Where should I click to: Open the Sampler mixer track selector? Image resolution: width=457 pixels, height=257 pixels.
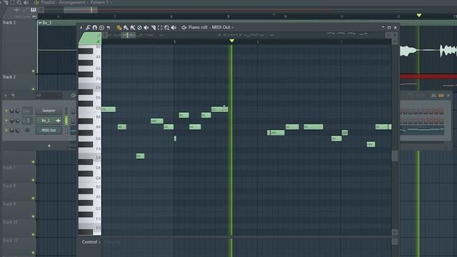click(x=27, y=111)
